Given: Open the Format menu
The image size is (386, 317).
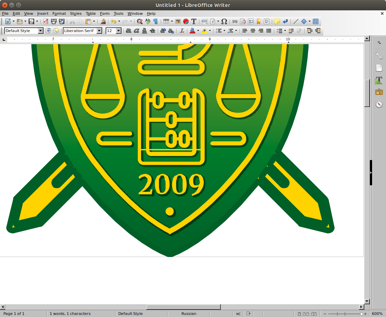Looking at the screenshot, I should coord(59,13).
